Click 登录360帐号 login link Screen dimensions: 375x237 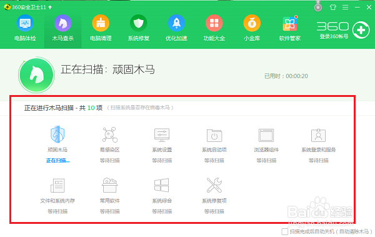tap(334, 37)
